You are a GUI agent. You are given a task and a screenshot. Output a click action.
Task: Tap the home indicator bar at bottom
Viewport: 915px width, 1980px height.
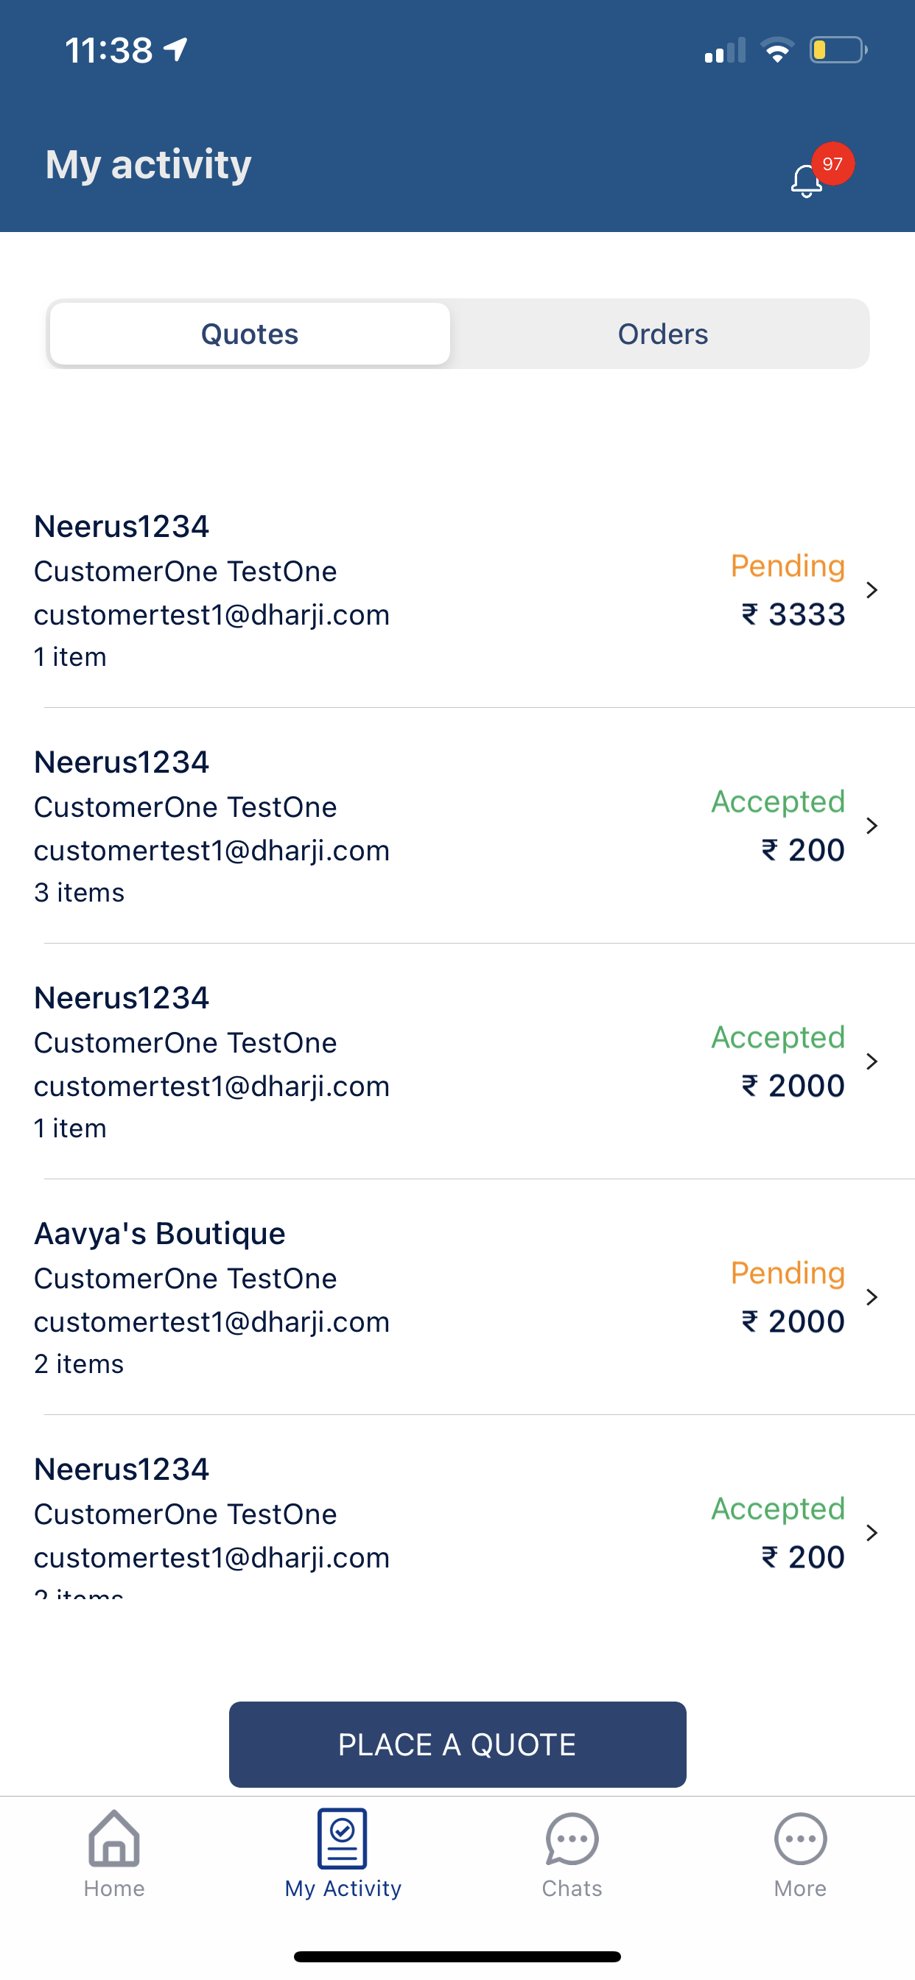458,1956
